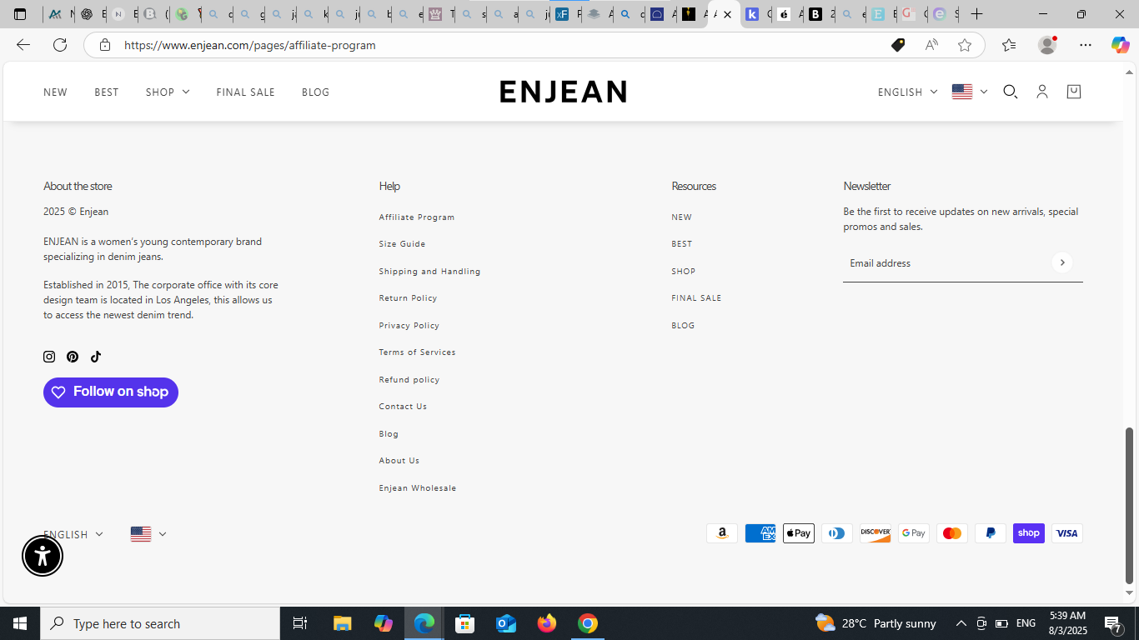The height and width of the screenshot is (640, 1139).
Task: Click the Shop Pay payment icon
Action: tap(1029, 533)
